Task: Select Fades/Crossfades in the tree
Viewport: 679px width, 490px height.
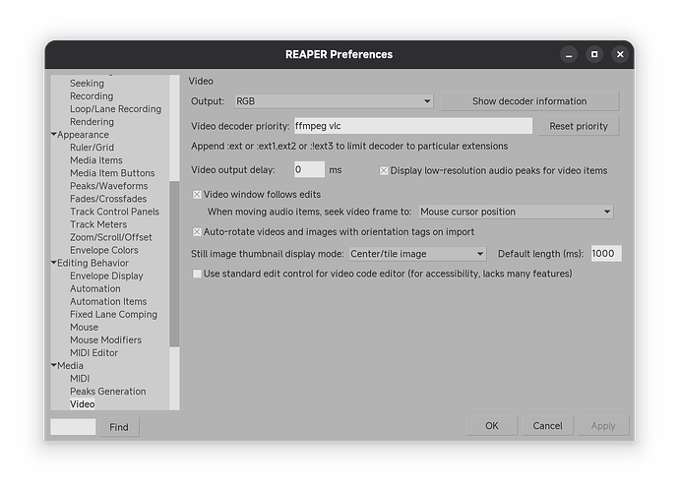Action: coord(108,199)
